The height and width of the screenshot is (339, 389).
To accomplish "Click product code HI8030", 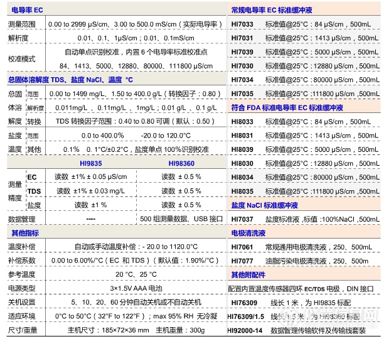I will 242,164.
